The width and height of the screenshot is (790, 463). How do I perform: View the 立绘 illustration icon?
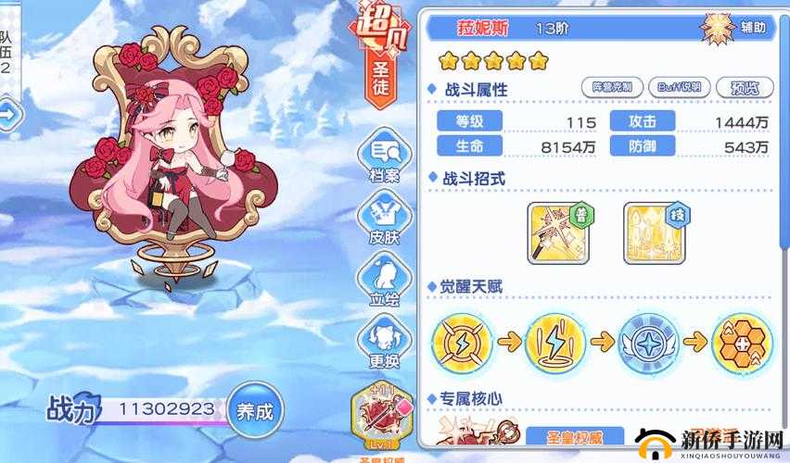[385, 280]
